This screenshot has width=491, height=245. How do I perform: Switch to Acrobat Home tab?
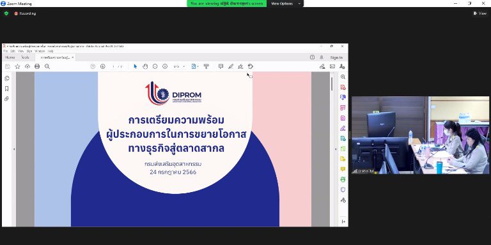[x=10, y=57]
